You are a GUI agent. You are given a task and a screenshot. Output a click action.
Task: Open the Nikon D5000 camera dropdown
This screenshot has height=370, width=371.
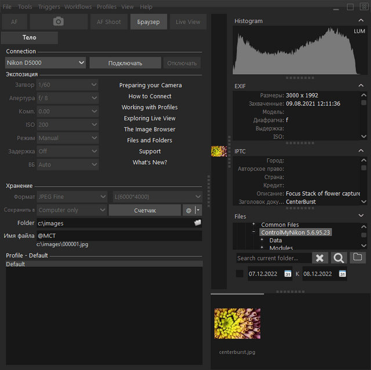point(45,63)
